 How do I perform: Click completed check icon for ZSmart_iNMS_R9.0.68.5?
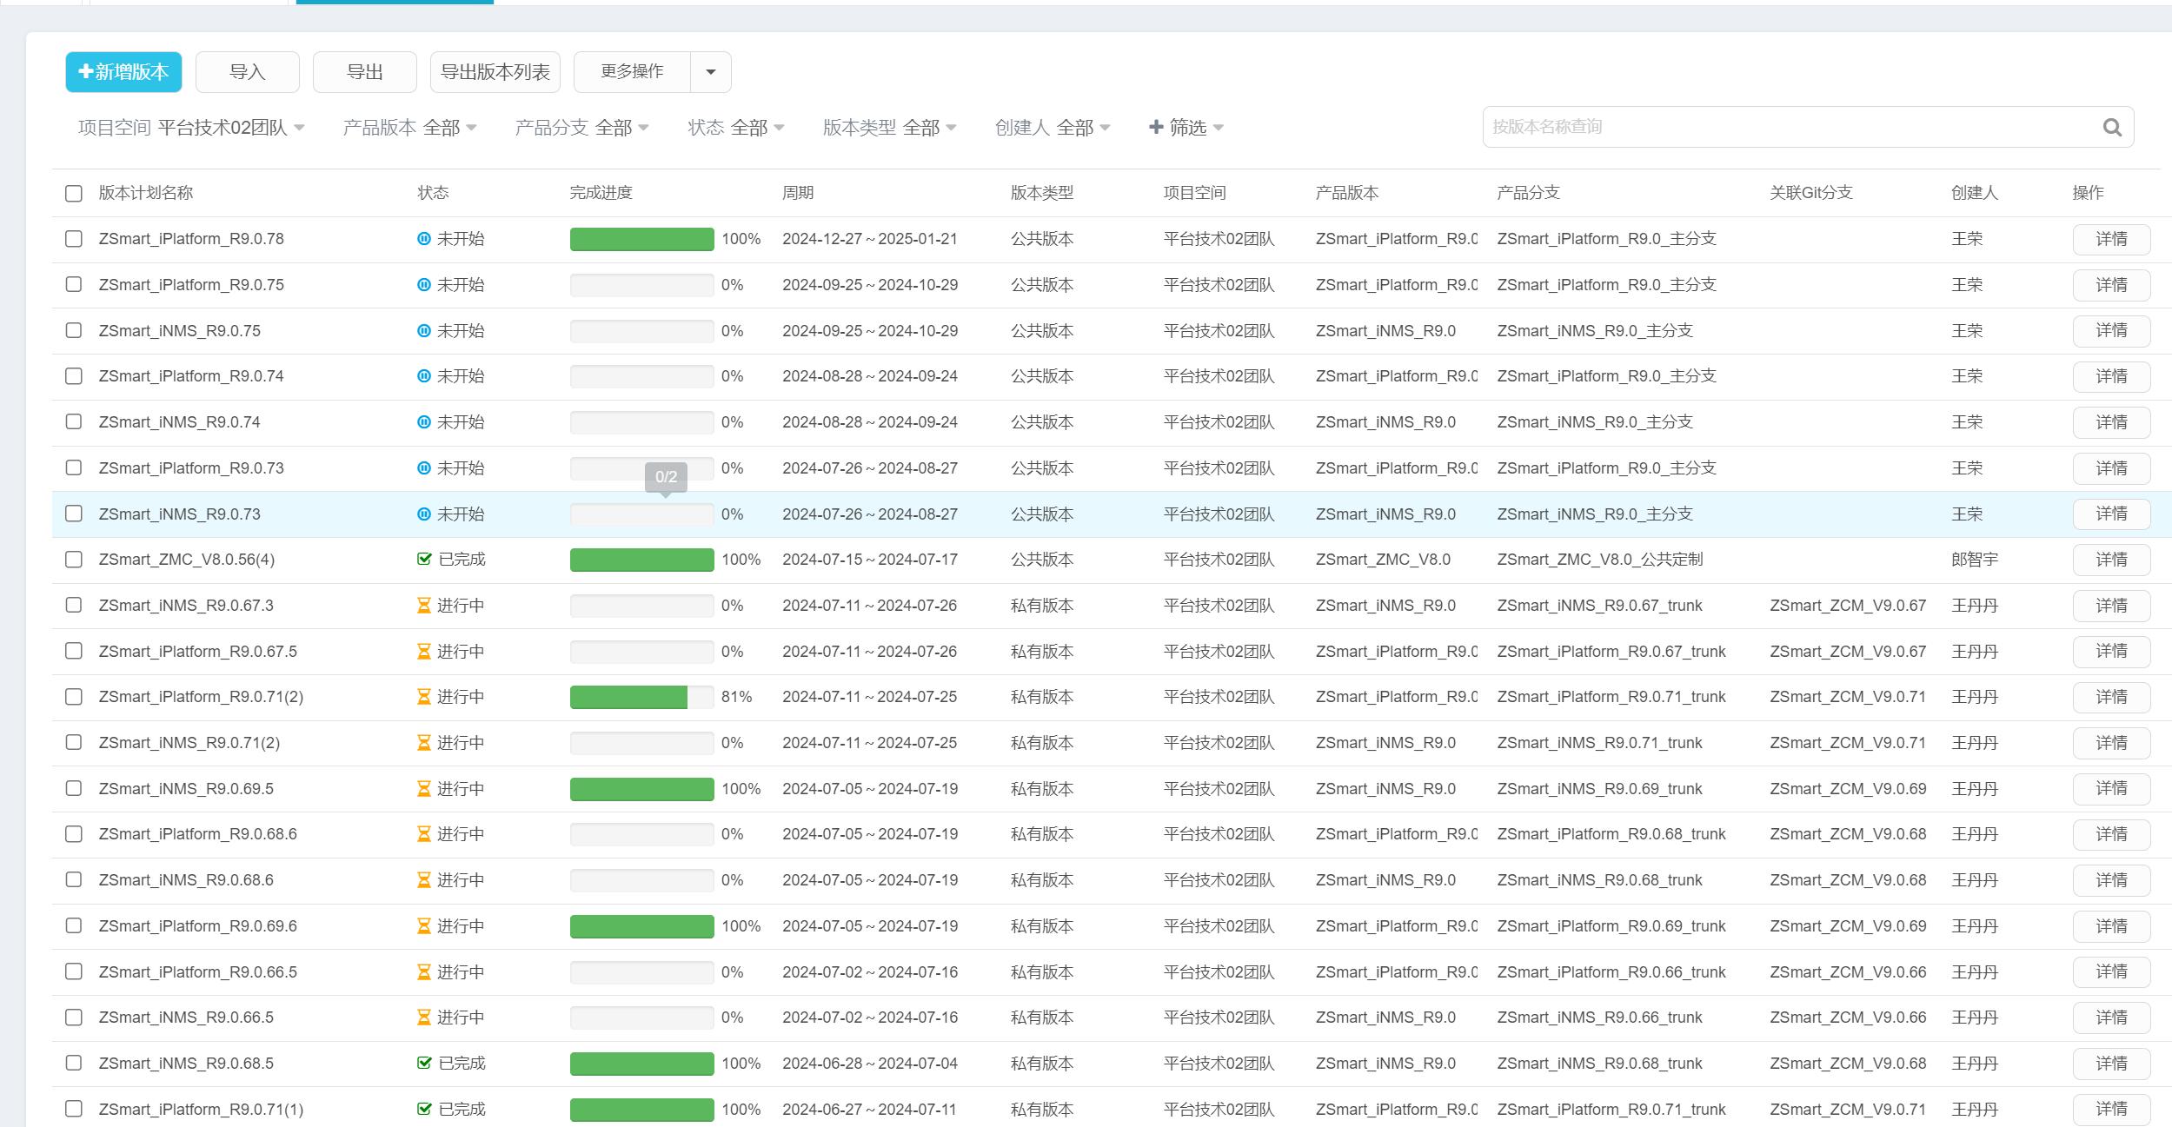point(424,1064)
